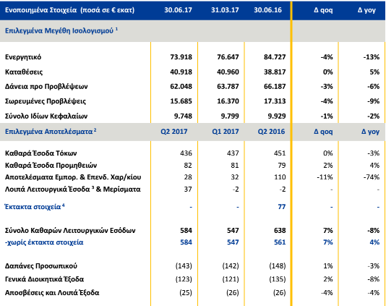This screenshot has height=306, width=386.
Task: Select the total operating income value 638
Action: (280, 231)
